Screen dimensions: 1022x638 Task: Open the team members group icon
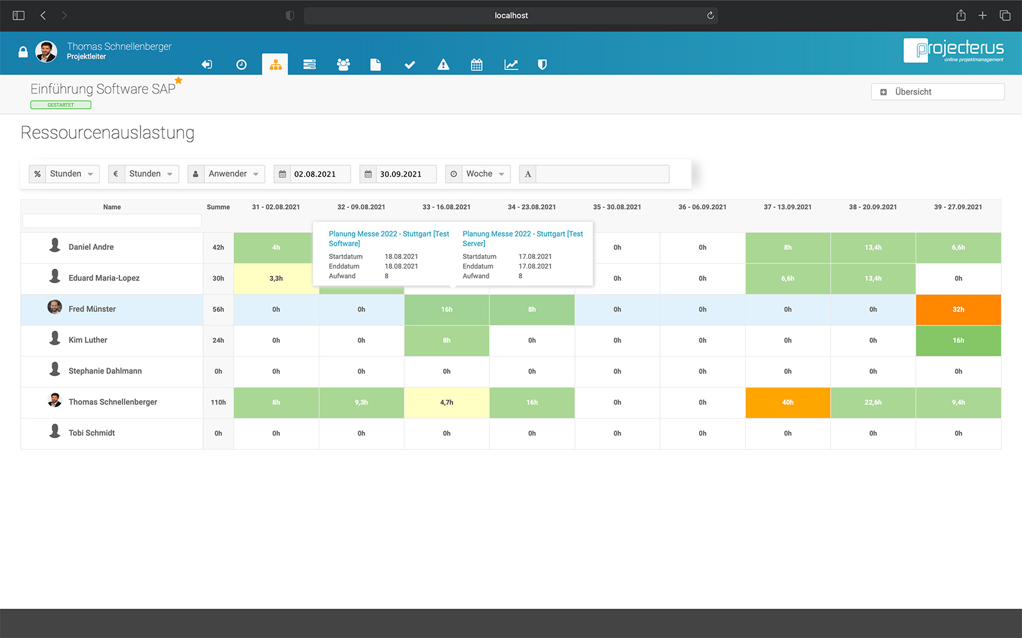[x=344, y=64]
